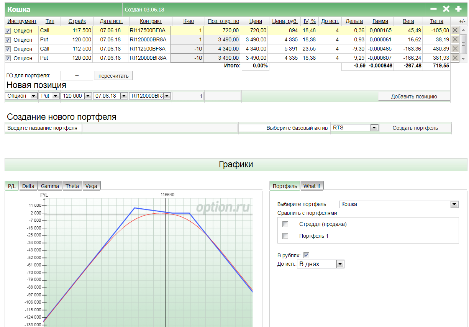This screenshot has width=469, height=327.
Task: Switch to the Delta chart tab
Action: coord(28,186)
